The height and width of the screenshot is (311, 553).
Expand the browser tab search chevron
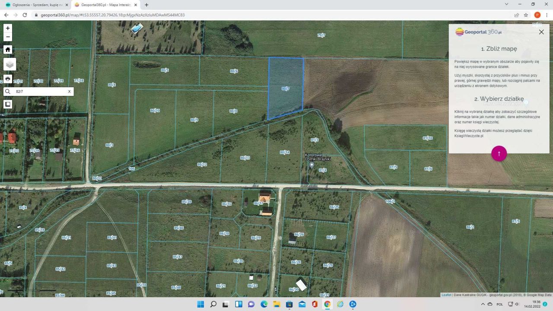point(506,5)
